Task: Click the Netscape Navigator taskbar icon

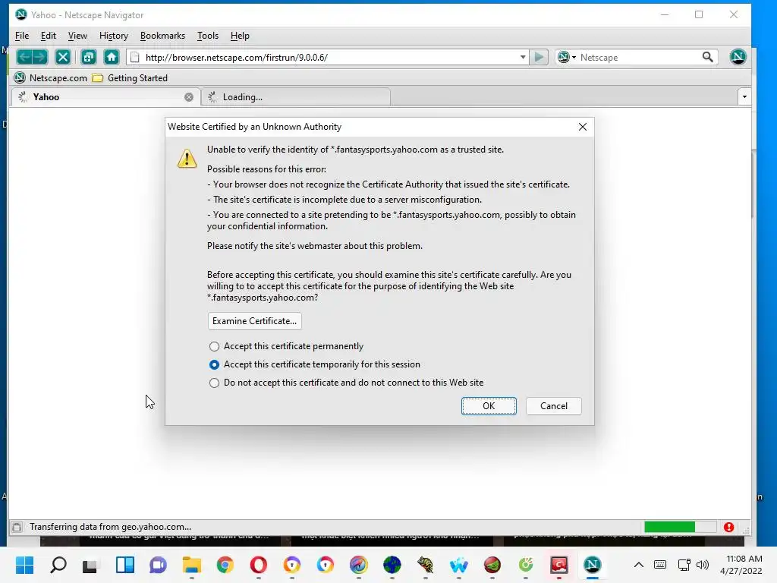Action: (x=592, y=565)
